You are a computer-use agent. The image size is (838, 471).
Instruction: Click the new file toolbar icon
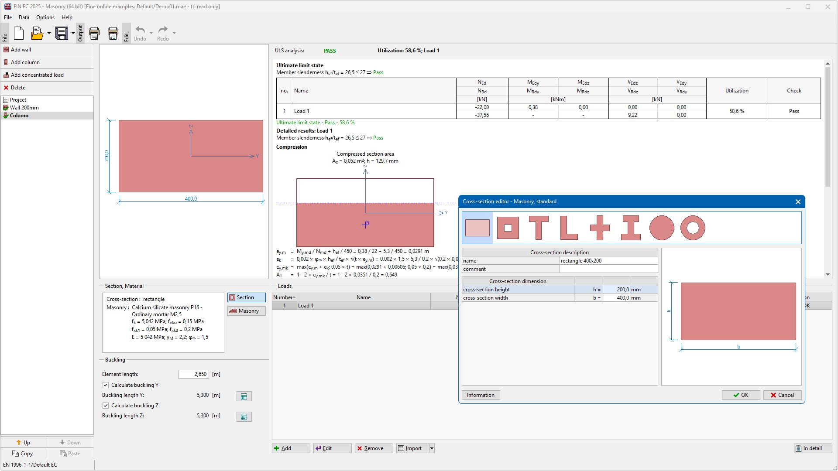(x=19, y=33)
